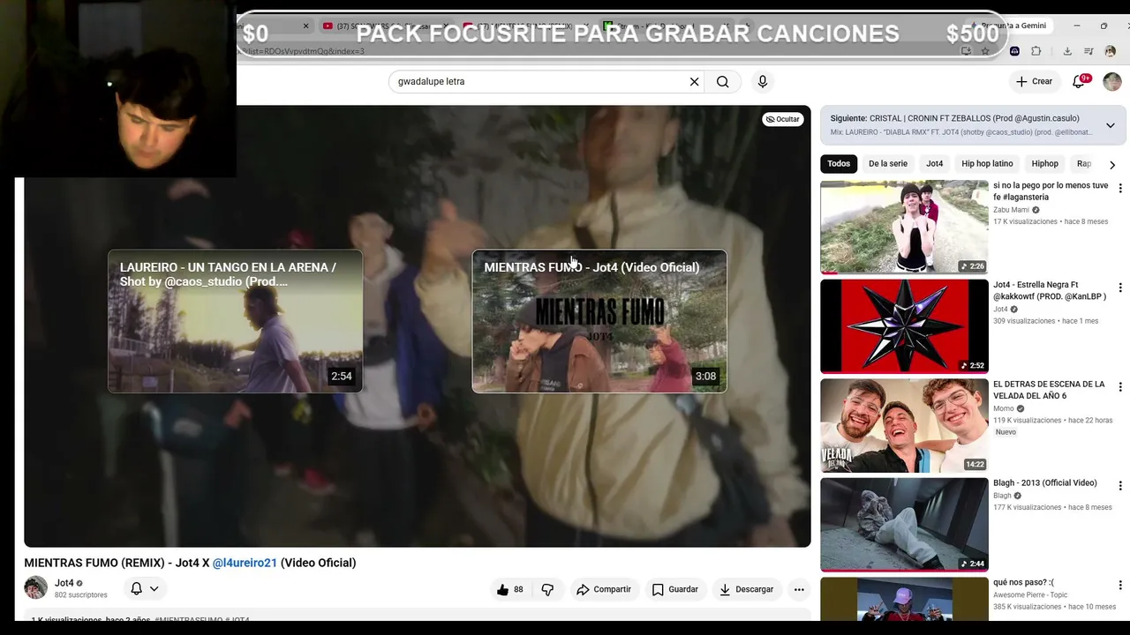
Task: Hide the end-screen suggestions with Ocultar
Action: pyautogui.click(x=782, y=119)
